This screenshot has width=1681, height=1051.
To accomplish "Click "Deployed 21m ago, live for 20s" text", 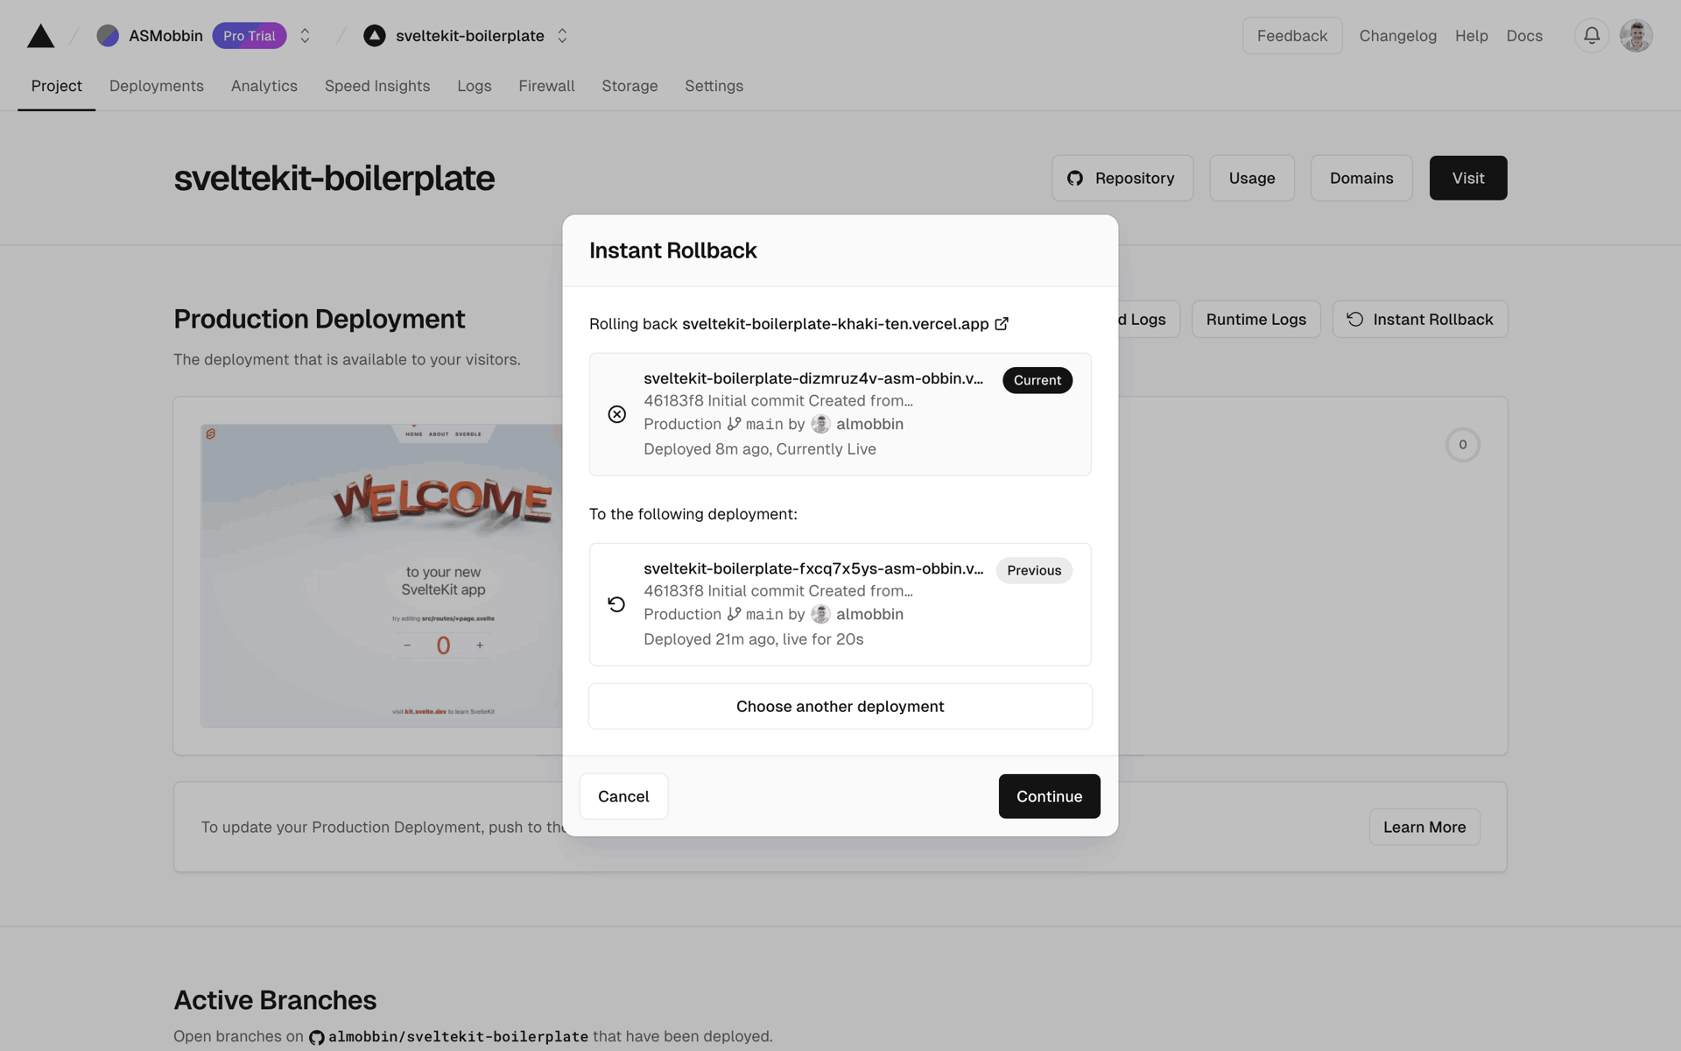I will 754,639.
